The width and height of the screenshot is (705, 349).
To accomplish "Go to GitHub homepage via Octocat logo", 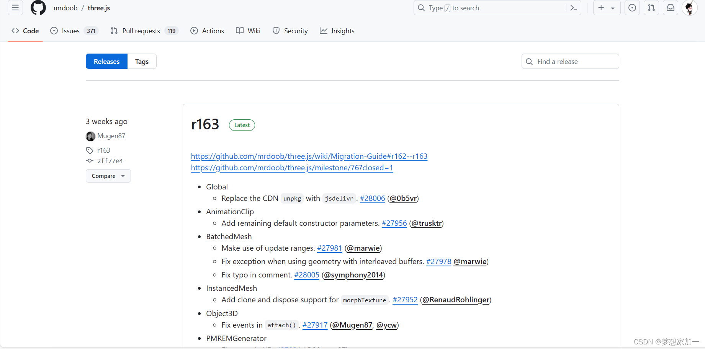I will coord(38,8).
